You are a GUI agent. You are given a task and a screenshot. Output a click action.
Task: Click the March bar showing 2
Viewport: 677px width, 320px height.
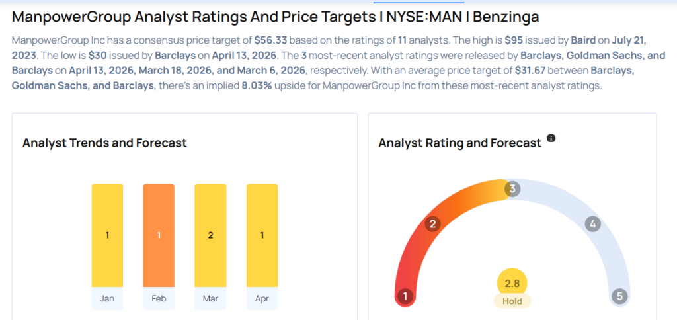(x=210, y=235)
